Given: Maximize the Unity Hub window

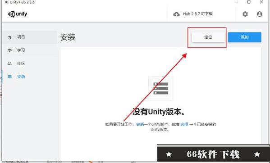Looking at the screenshot, I should coord(249,2).
